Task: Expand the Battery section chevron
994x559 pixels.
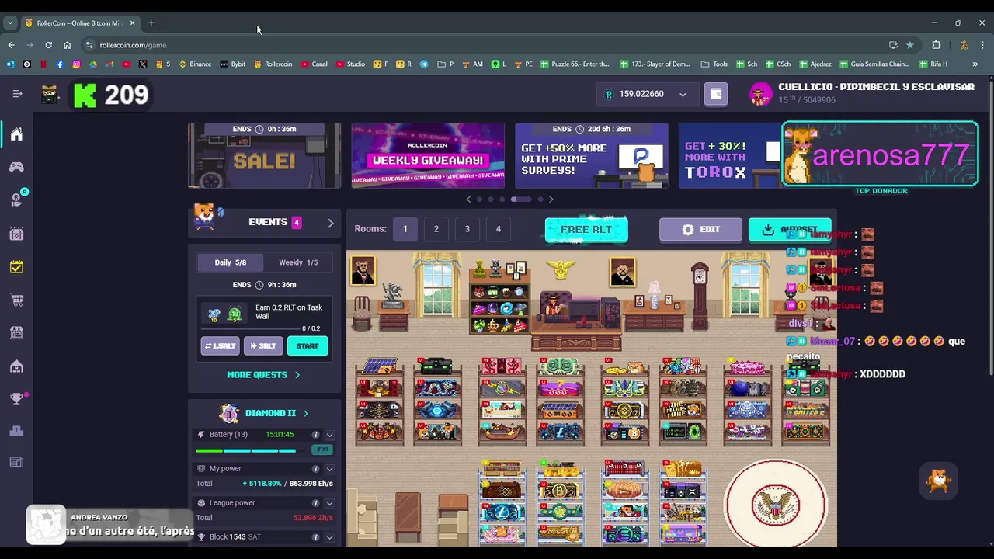Action: point(329,435)
